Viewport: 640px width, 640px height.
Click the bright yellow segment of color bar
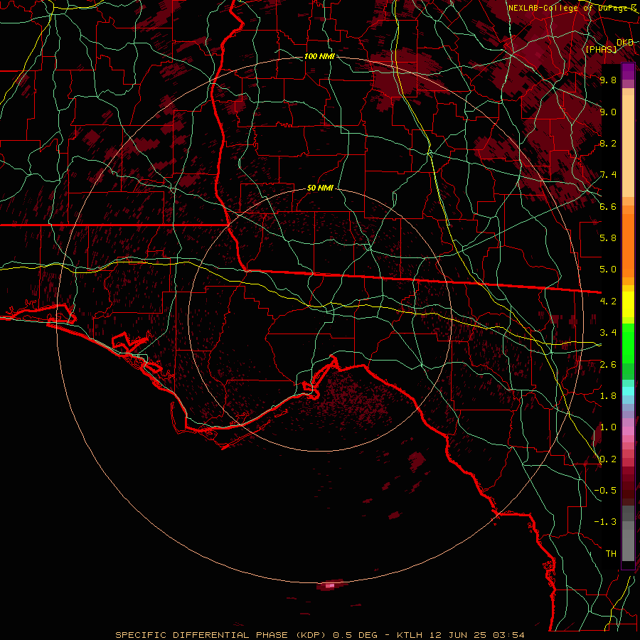pos(628,304)
